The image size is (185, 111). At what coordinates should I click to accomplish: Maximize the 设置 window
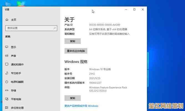coord(134,9)
